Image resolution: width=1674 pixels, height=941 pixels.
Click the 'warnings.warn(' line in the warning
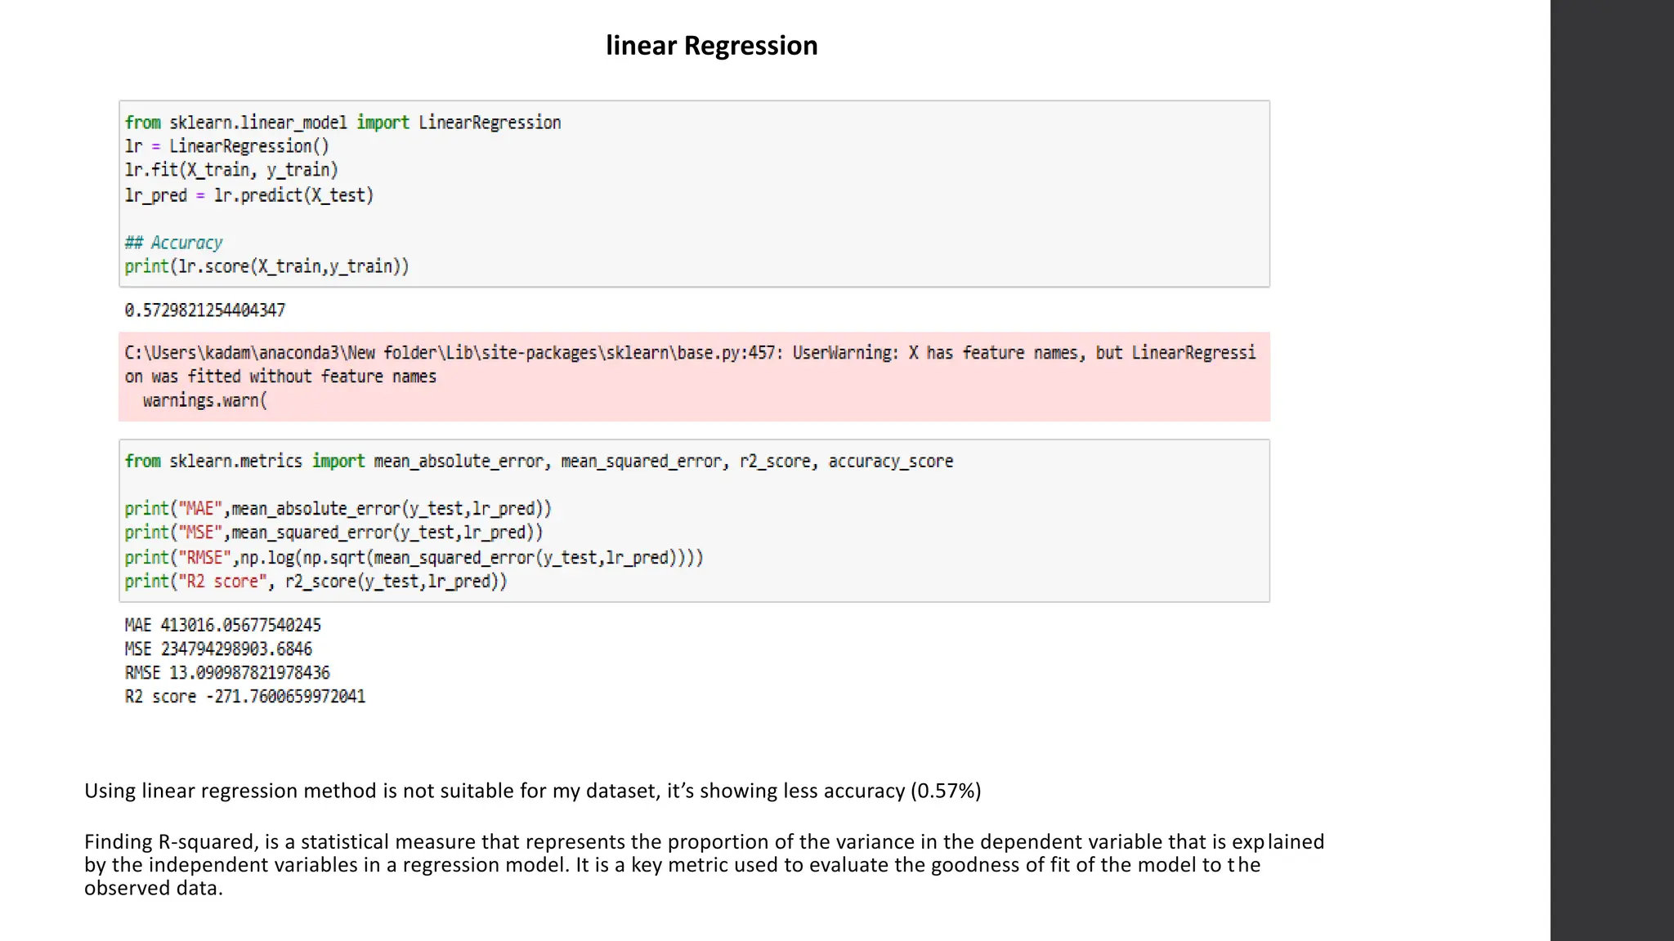[x=204, y=400]
